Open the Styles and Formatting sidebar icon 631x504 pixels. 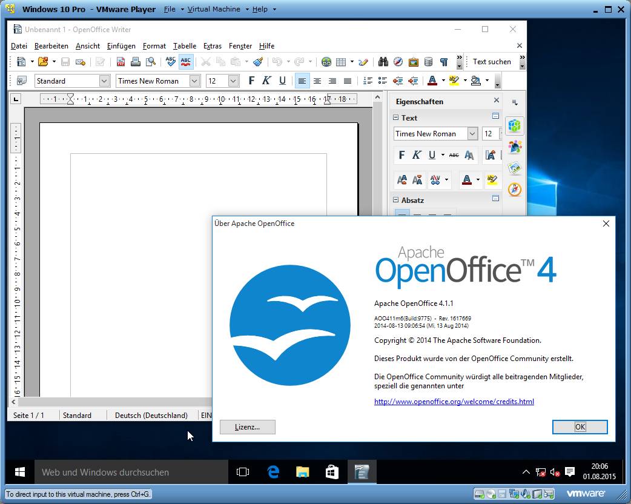[515, 147]
